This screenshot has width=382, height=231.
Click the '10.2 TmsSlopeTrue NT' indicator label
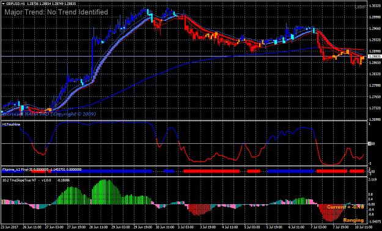[x=20, y=180]
